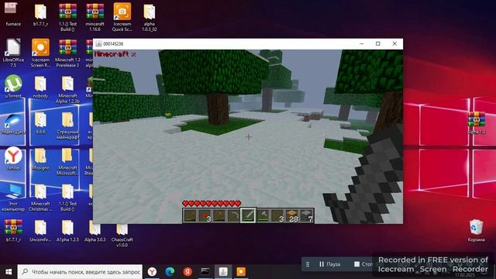The image size is (496, 279).
Task: Open Microsoft Edge from the taskbar
Action: click(170, 272)
